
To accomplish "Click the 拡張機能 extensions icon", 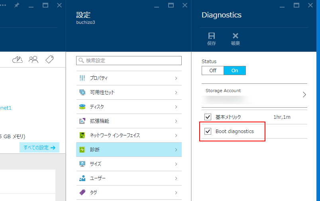I will pos(82,121).
